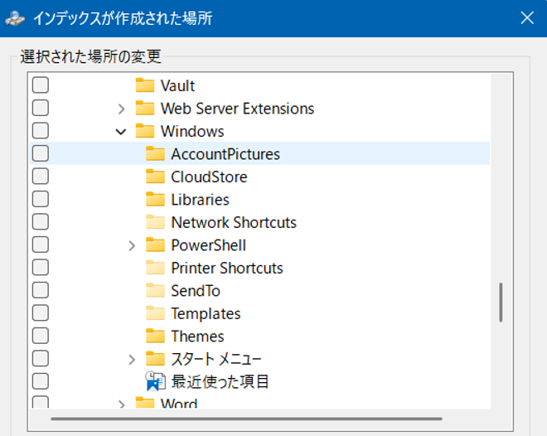Check the Web Server Extensions checkbox

point(41,108)
